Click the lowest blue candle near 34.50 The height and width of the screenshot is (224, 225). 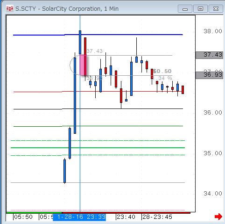(x=64, y=171)
